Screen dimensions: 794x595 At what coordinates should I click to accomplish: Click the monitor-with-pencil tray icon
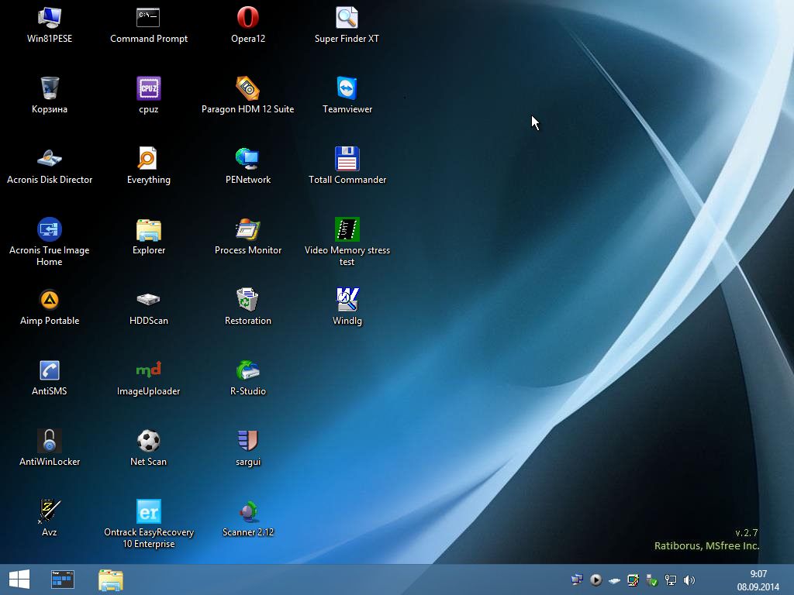[633, 580]
